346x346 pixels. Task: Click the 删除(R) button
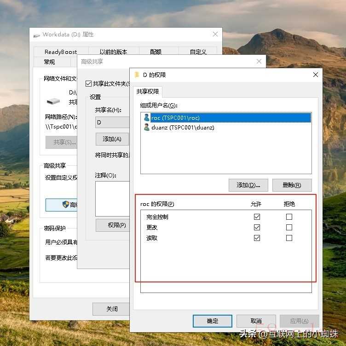click(292, 185)
